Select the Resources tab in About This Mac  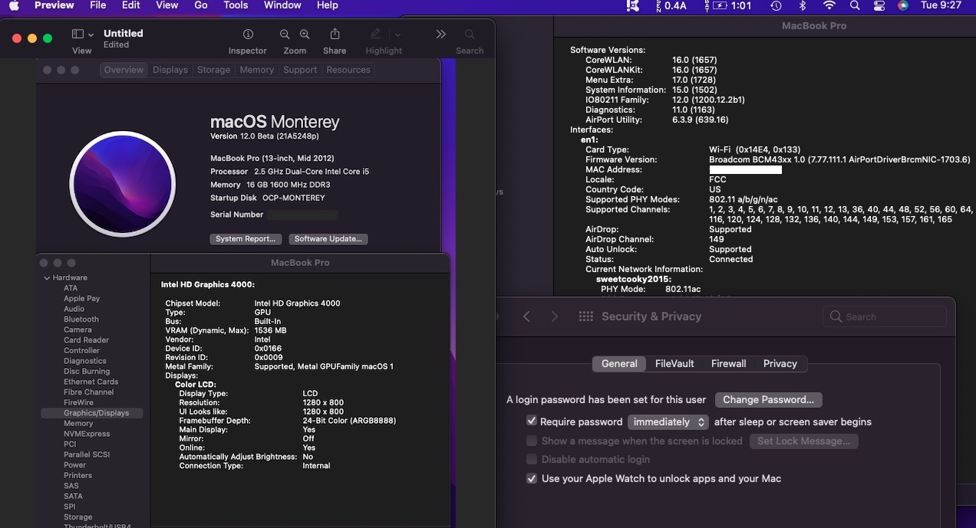pyautogui.click(x=348, y=70)
